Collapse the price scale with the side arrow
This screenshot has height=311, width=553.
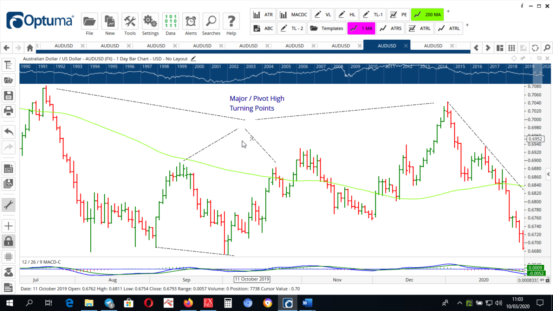[548, 174]
